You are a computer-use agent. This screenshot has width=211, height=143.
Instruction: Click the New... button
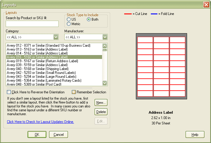point(101,103)
